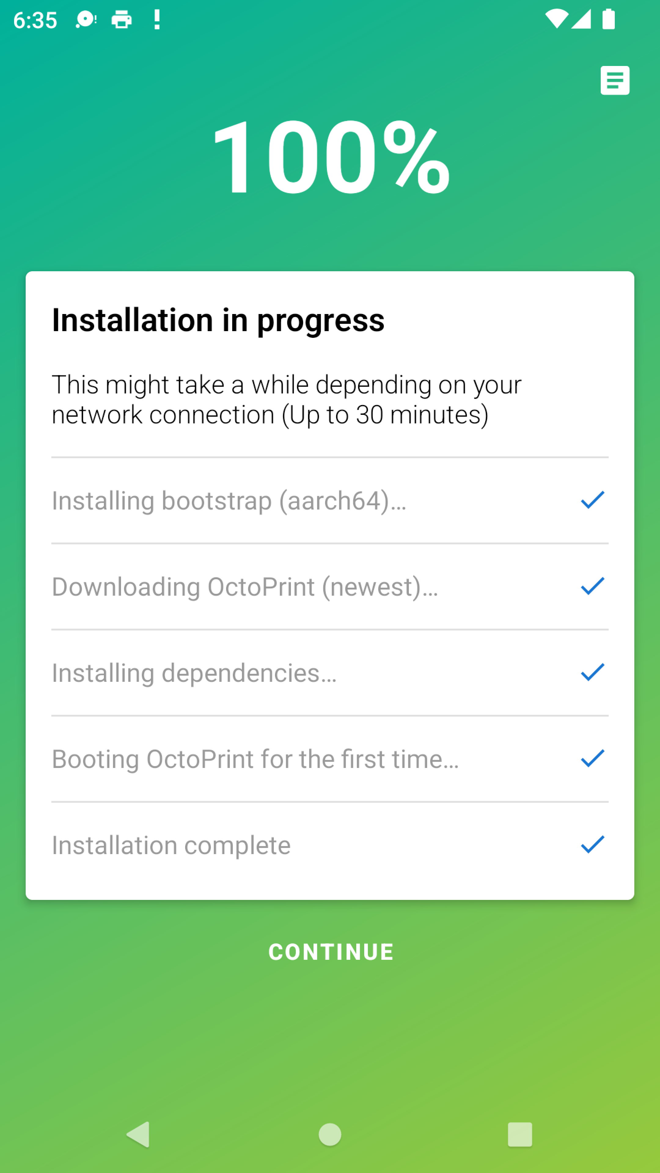
Task: Open the installation log icon
Action: [614, 81]
